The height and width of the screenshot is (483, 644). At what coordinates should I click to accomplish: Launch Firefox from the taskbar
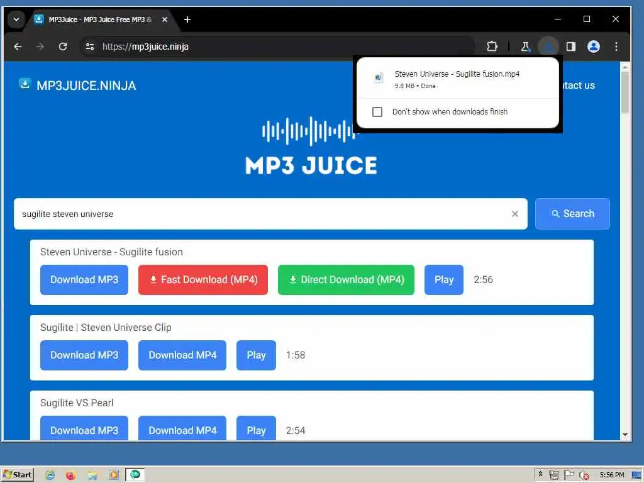70,475
